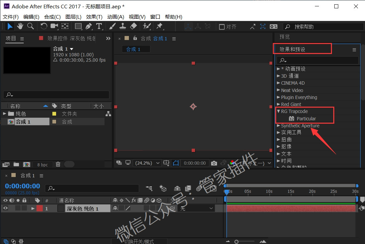Select the Horizontal Type tool
This screenshot has height=244, width=365.
coord(99,26)
